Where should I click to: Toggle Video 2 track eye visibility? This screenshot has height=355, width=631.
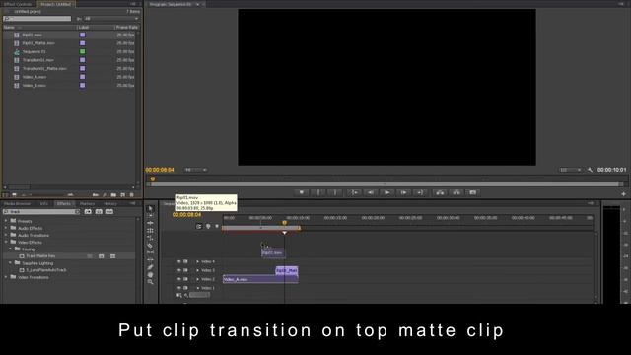pos(179,279)
